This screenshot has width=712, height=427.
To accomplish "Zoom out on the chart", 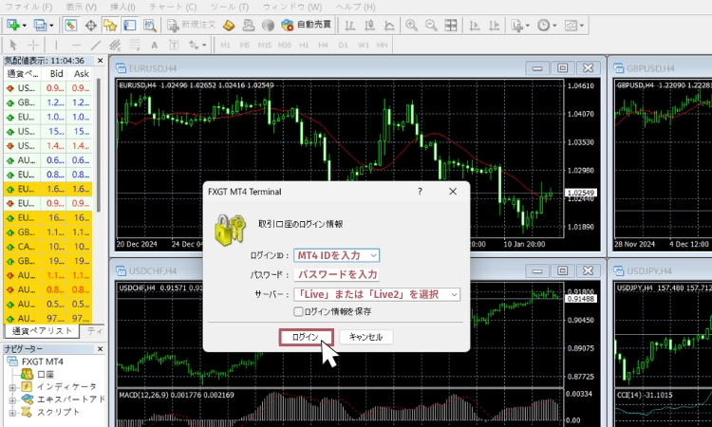I will click(x=431, y=25).
